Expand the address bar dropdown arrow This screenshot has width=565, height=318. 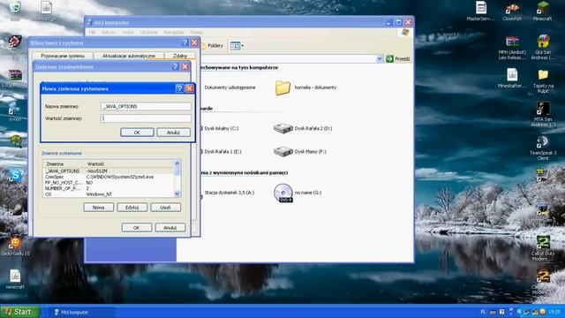[380, 59]
